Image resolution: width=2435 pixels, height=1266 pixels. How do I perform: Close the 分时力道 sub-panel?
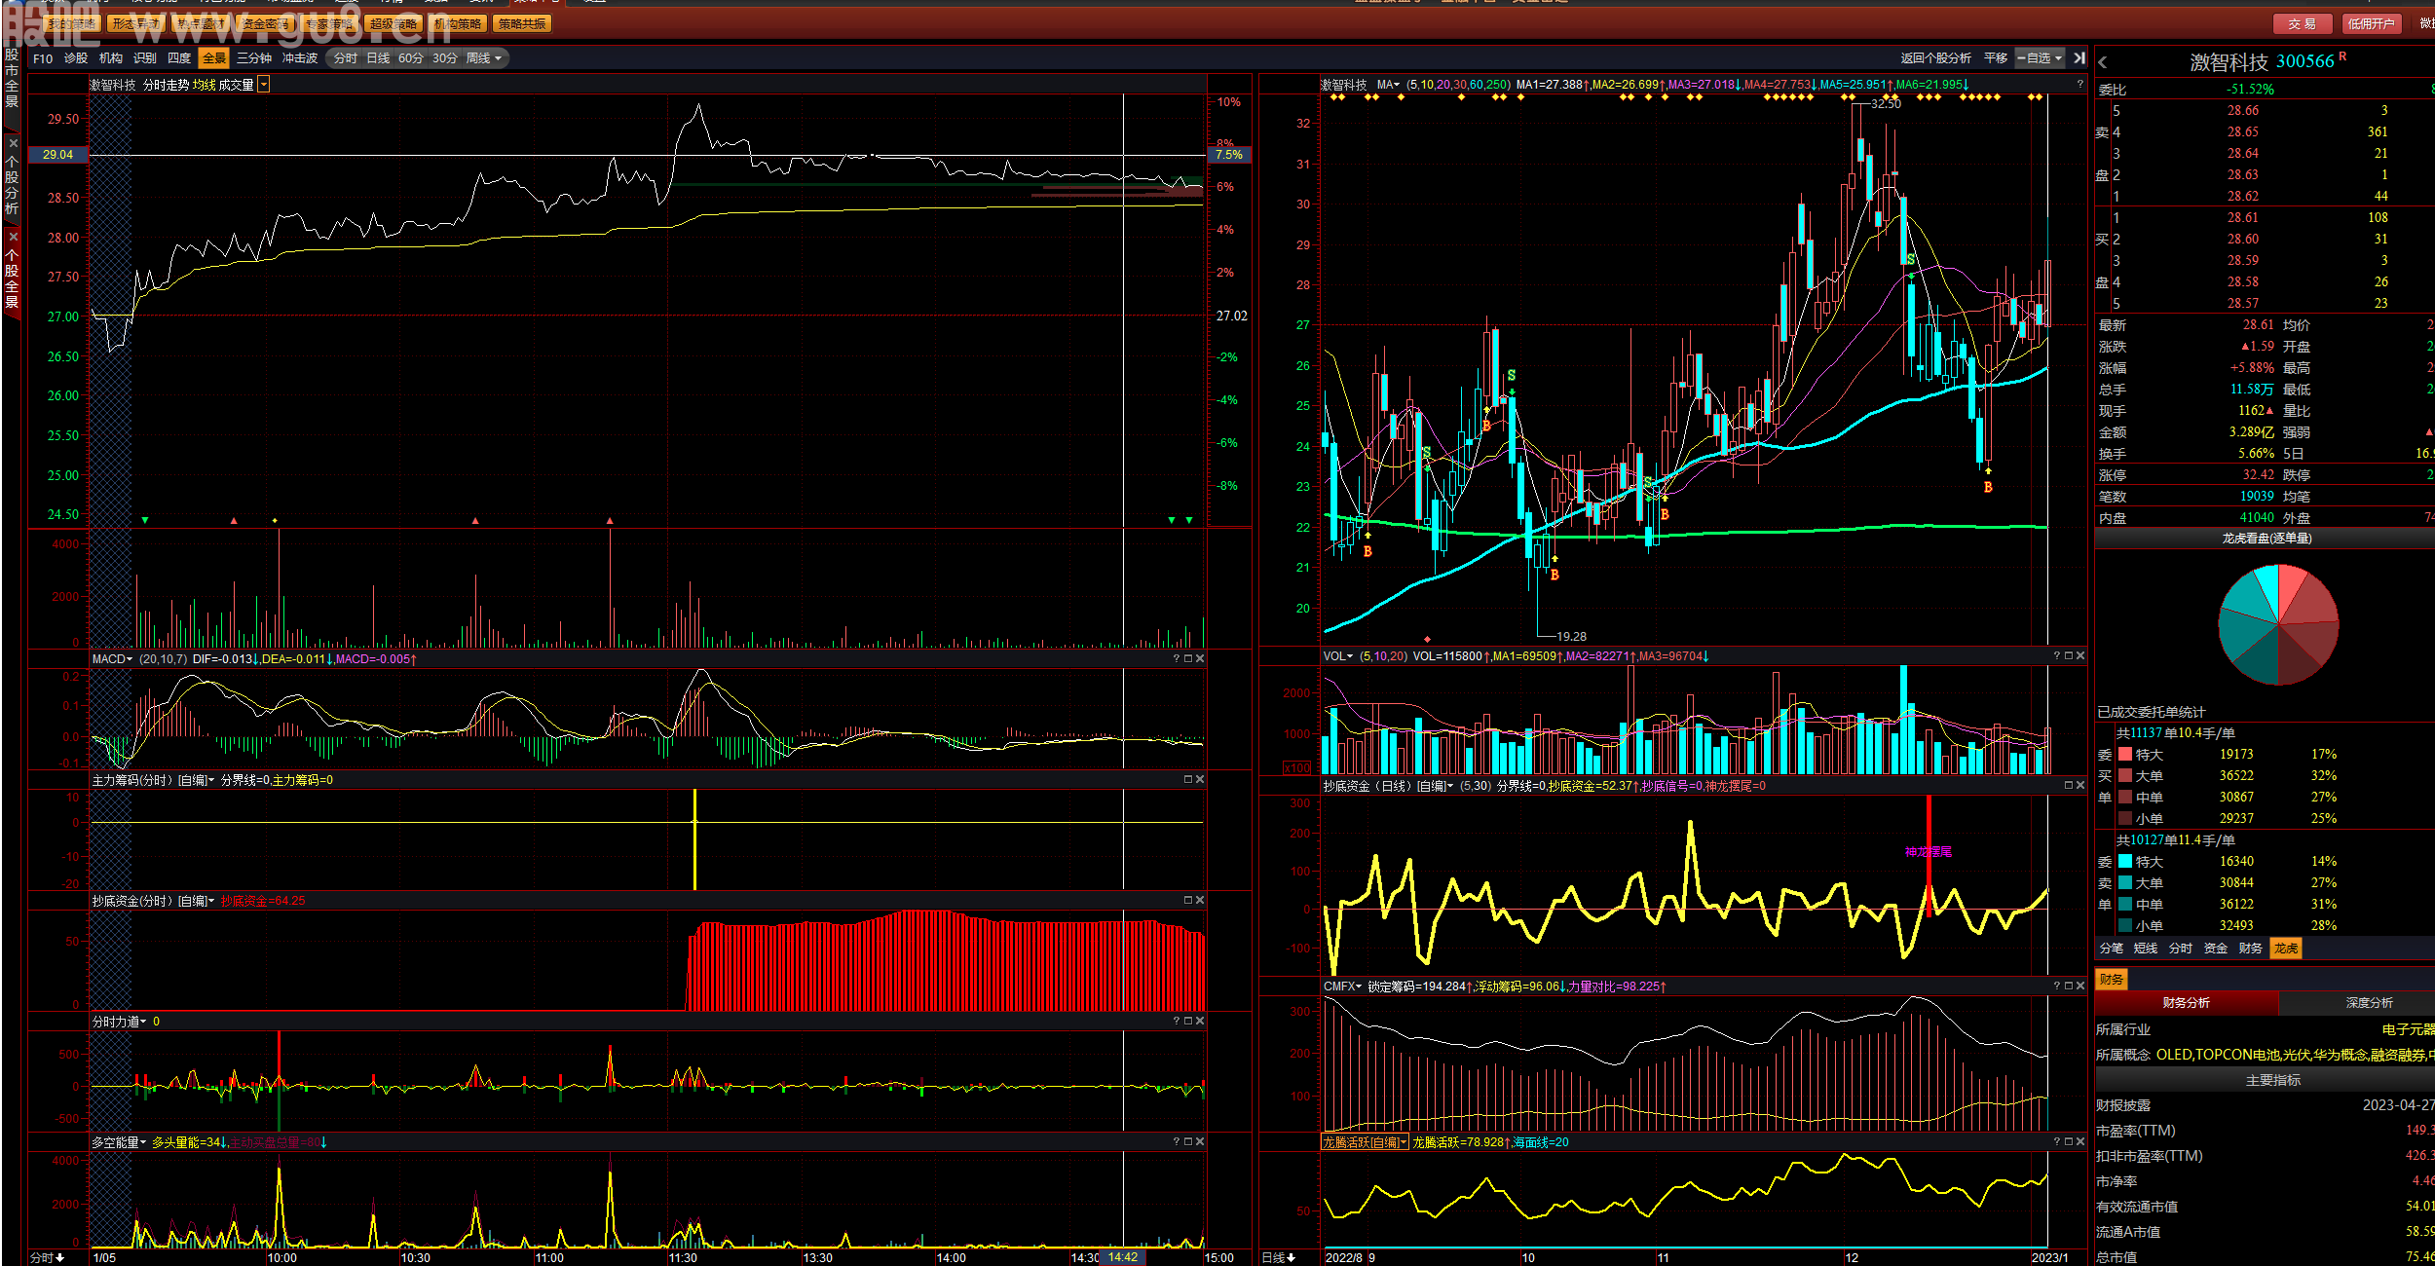tap(1200, 1022)
